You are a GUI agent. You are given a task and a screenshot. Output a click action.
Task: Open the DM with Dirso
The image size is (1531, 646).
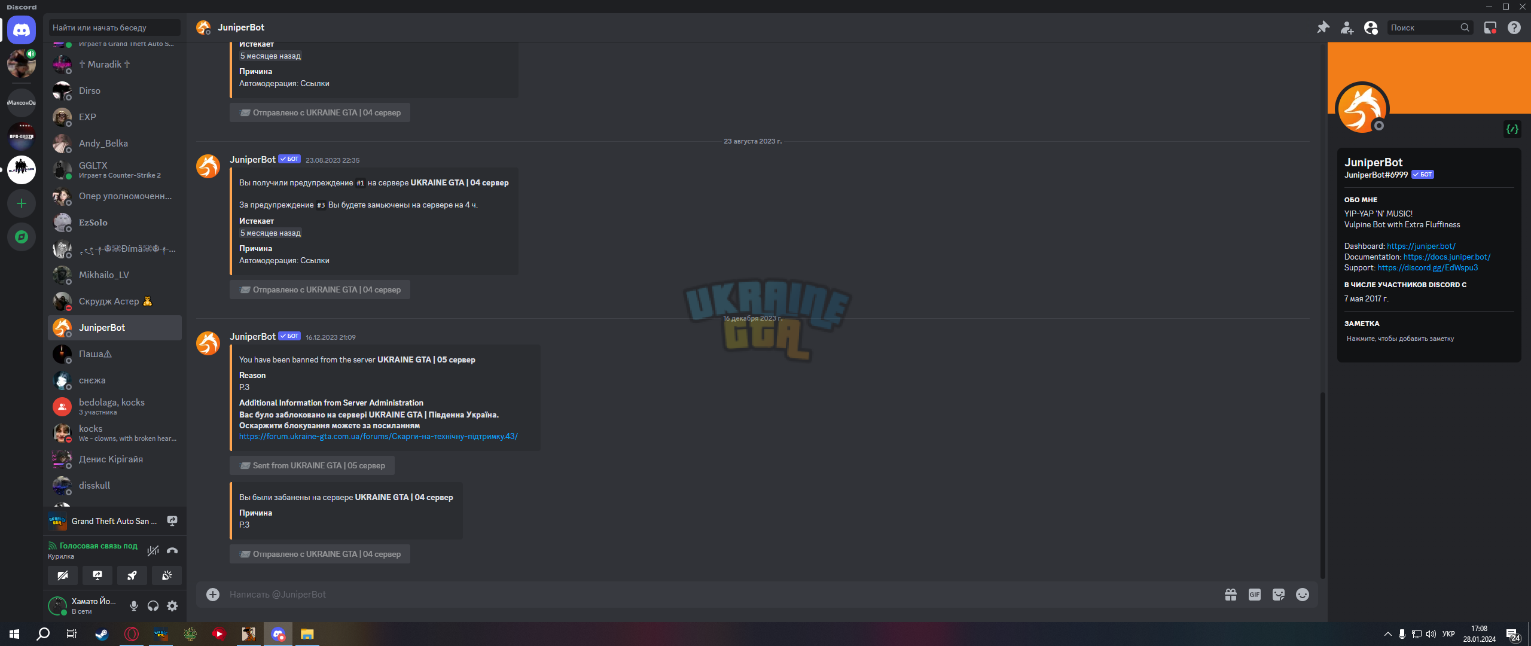tap(115, 91)
